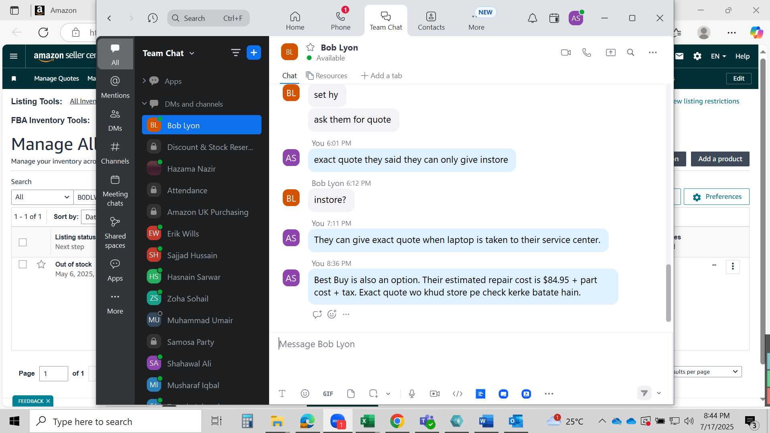Show Channels in the sidebar

click(x=115, y=153)
